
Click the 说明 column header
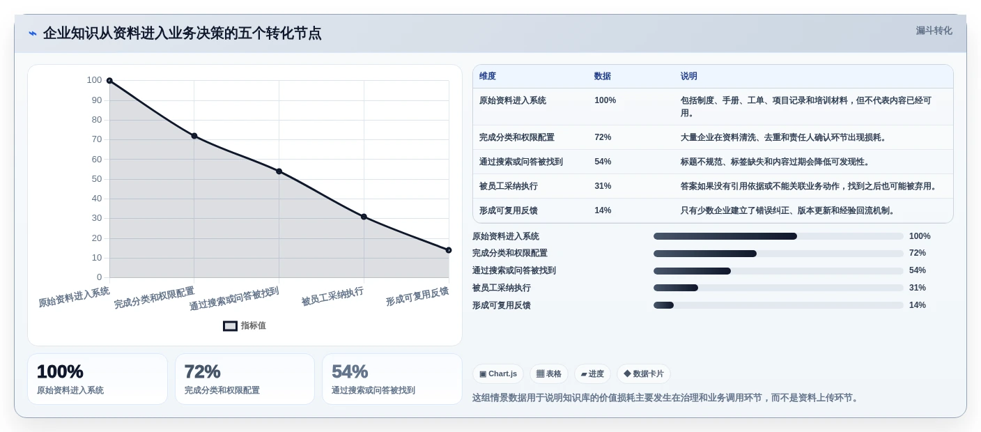click(689, 77)
